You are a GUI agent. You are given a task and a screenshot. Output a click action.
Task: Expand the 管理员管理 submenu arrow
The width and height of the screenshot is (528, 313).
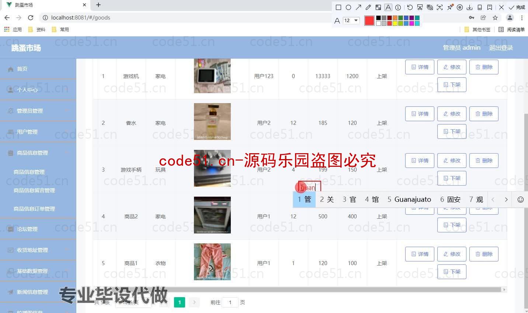point(67,111)
